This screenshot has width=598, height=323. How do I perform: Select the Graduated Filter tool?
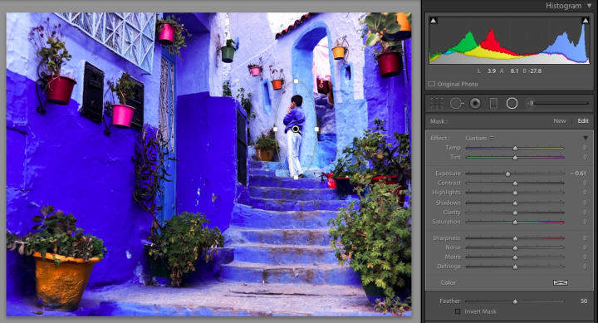pyautogui.click(x=493, y=103)
